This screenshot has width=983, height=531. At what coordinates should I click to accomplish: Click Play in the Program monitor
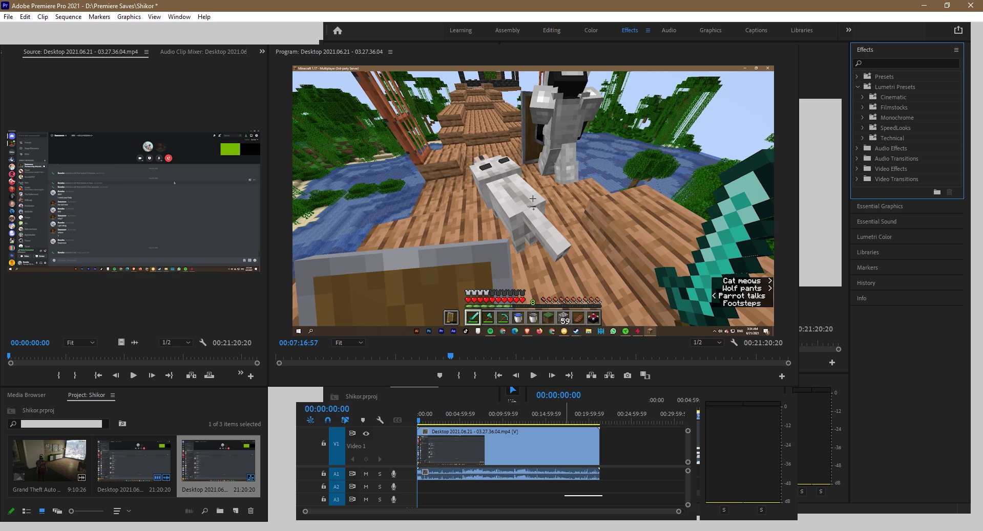coord(533,375)
